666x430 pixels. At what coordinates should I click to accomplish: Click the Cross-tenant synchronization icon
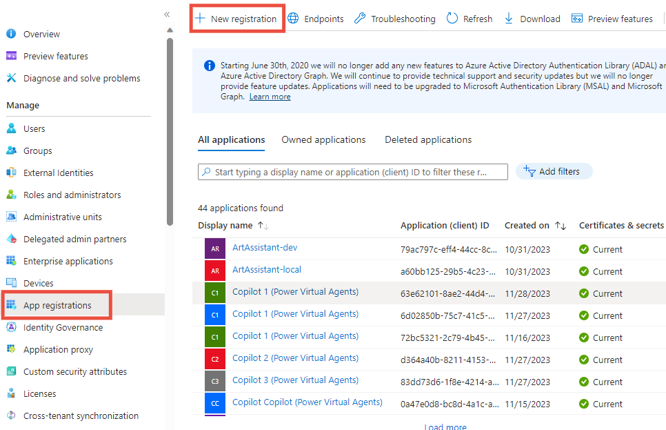click(12, 416)
